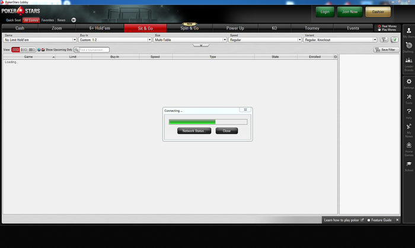Click the Join Now button
This screenshot has width=415, height=248.
point(350,12)
